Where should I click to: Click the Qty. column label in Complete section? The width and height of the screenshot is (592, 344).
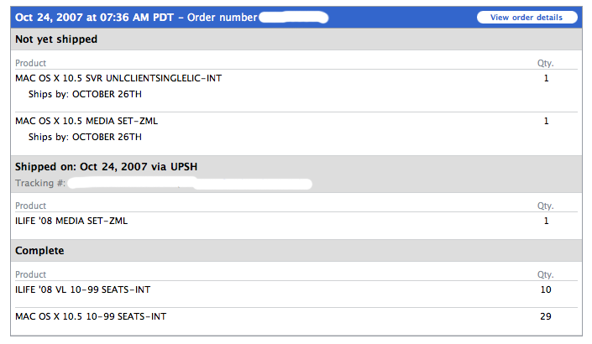tap(546, 274)
